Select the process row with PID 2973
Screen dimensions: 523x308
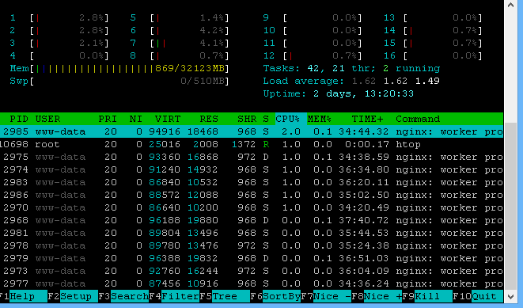pyautogui.click(x=252, y=272)
